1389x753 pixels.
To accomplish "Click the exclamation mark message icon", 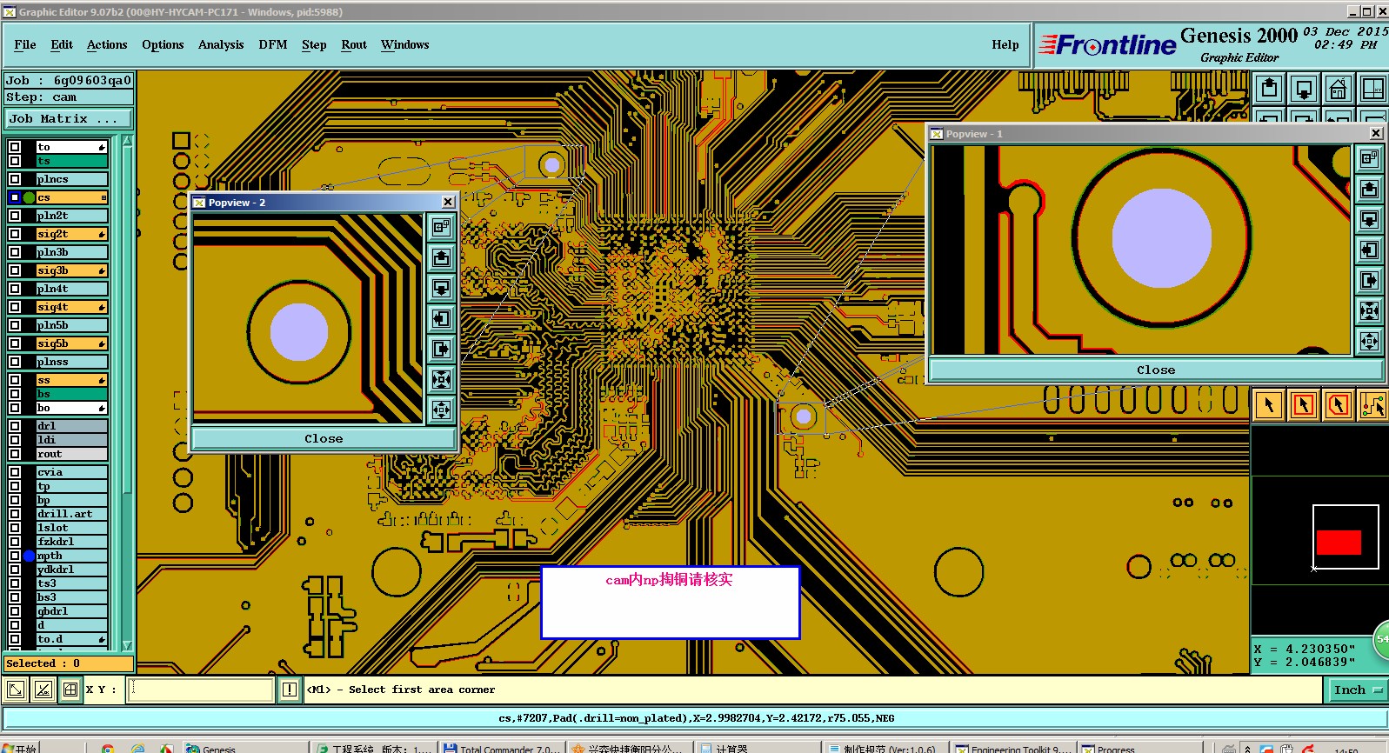I will coord(290,690).
